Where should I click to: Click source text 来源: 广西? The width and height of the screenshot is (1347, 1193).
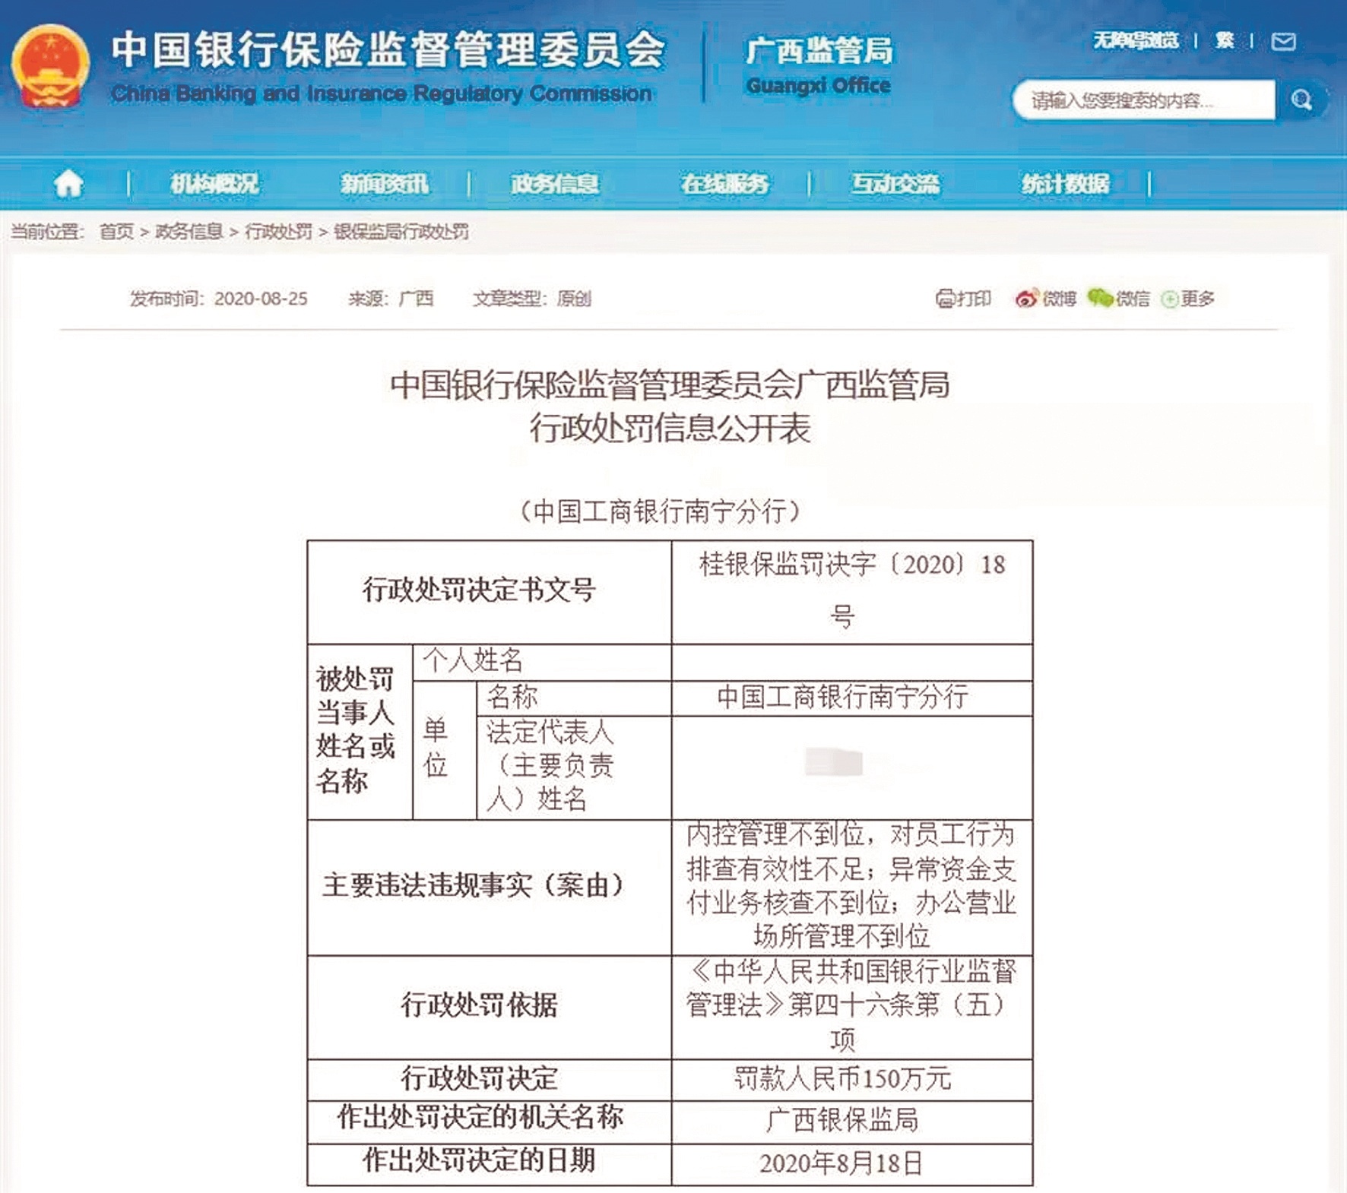391,299
